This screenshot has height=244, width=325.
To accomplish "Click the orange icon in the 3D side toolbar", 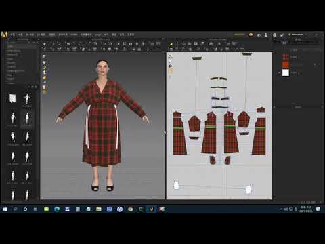I will (x=45, y=77).
